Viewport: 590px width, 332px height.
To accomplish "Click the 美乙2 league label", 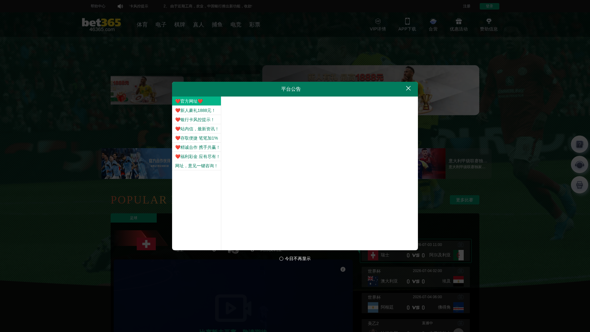I will pos(373,323).
